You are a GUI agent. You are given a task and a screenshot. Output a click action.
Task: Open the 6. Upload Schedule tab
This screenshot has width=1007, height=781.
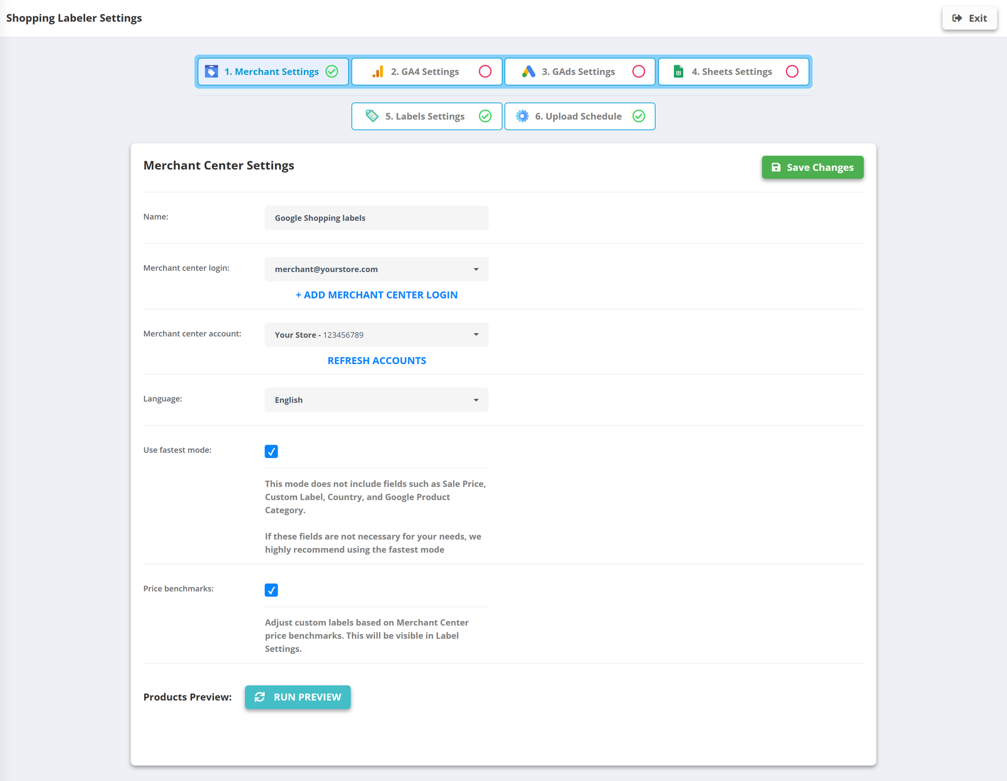(x=580, y=117)
